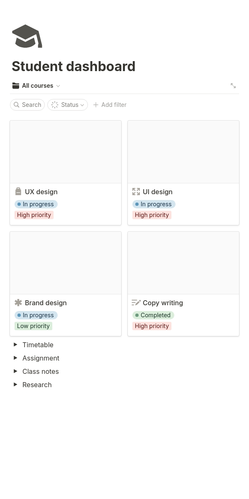Click the folder icon beside All courses
The image size is (249, 499).
(x=16, y=86)
